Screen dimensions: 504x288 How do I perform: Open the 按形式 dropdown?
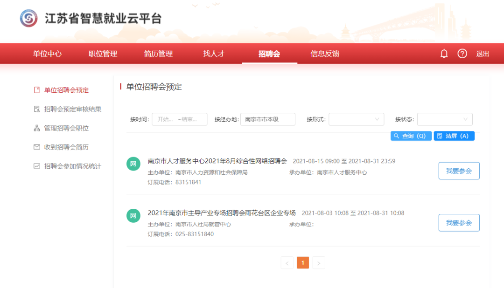point(356,119)
